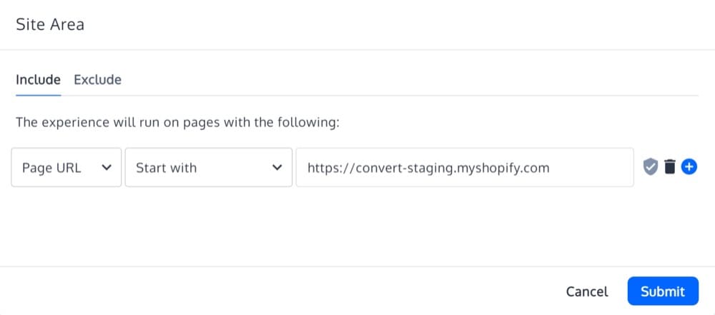715x315 pixels.
Task: Switch to the Include tab
Action: coord(38,79)
